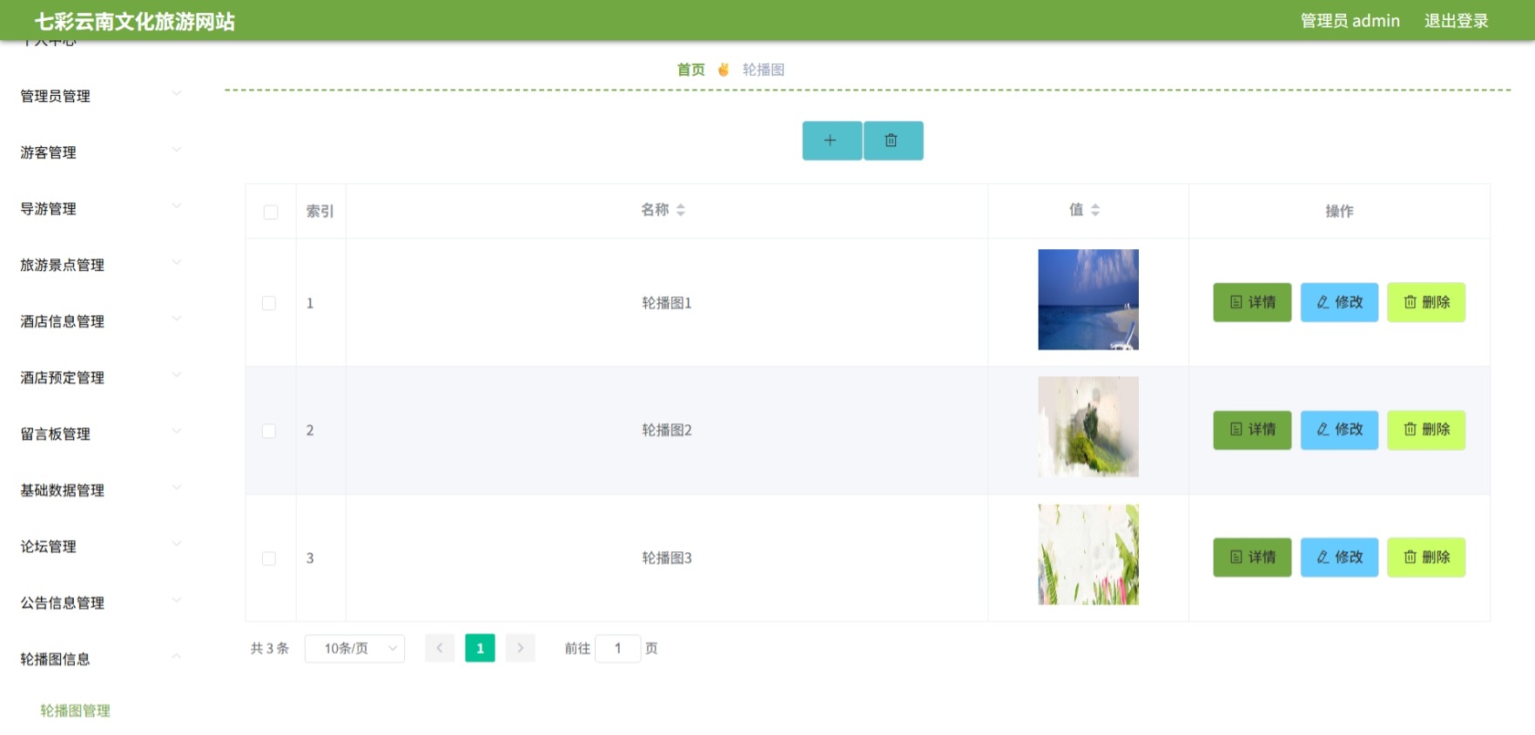Click the 操作 column header
The height and width of the screenshot is (735, 1535).
click(1339, 212)
